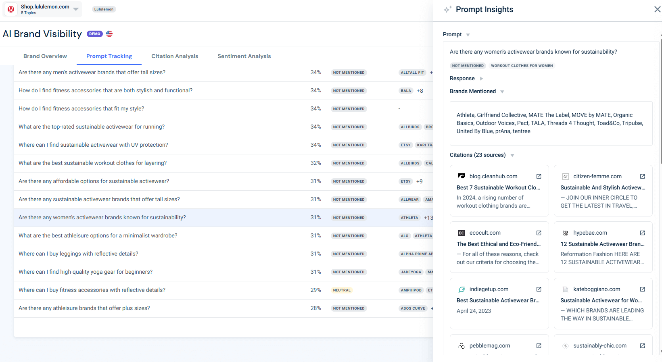Click the blog.cleanhub.com favicon

pyautogui.click(x=462, y=176)
